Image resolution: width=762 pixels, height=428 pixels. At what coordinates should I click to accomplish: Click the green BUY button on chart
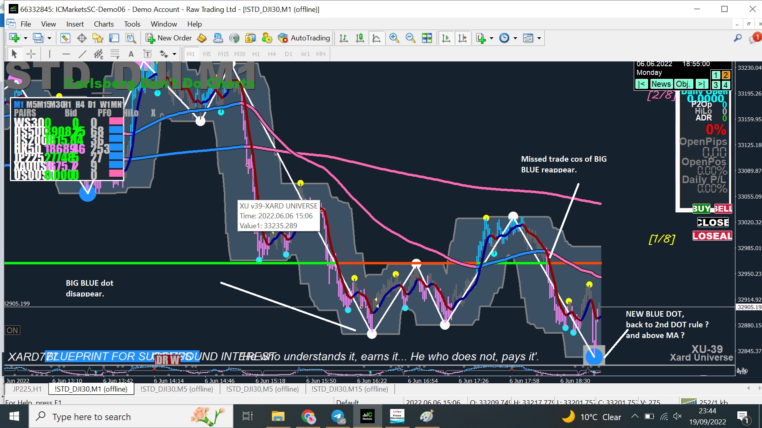point(701,208)
